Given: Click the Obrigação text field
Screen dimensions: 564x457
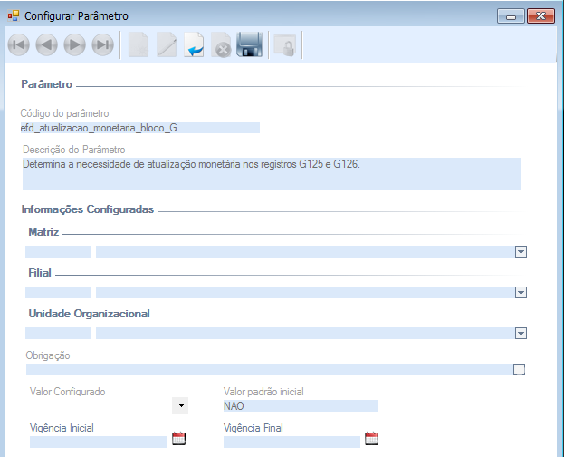Looking at the screenshot, I should [x=270, y=369].
